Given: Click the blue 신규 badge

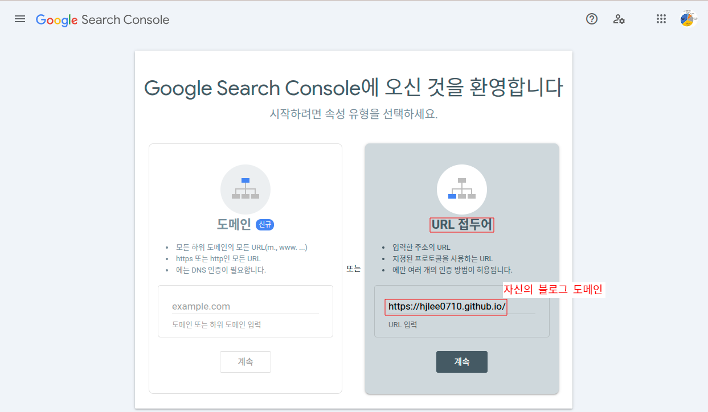Looking at the screenshot, I should point(265,225).
